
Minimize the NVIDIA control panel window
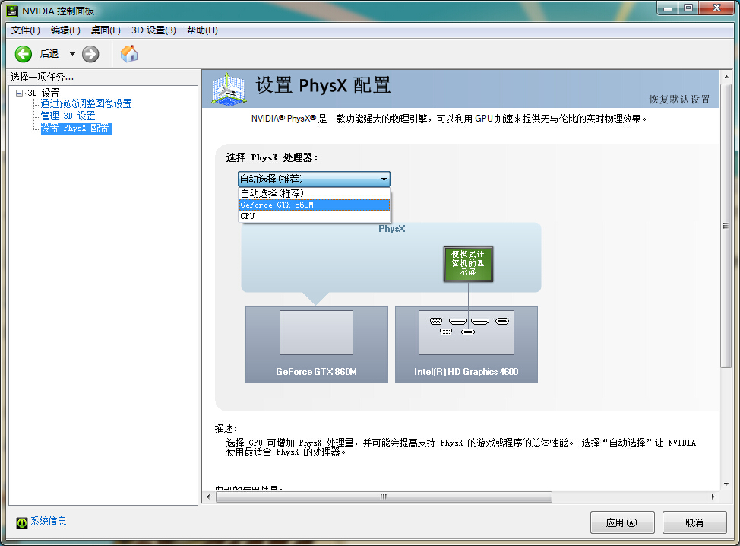[x=667, y=8]
